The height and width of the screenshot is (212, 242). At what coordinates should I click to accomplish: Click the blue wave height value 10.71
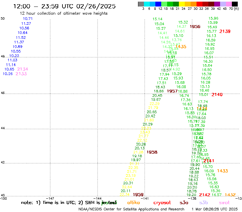coord(28,19)
